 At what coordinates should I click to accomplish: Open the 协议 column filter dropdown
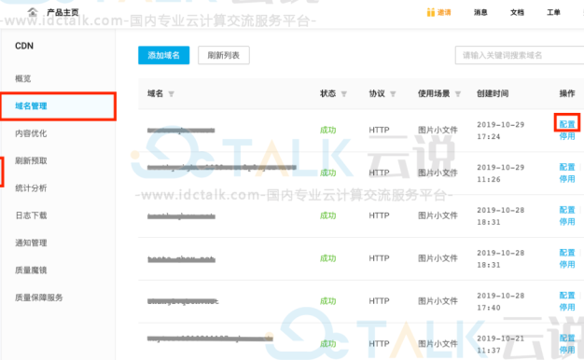tap(393, 94)
